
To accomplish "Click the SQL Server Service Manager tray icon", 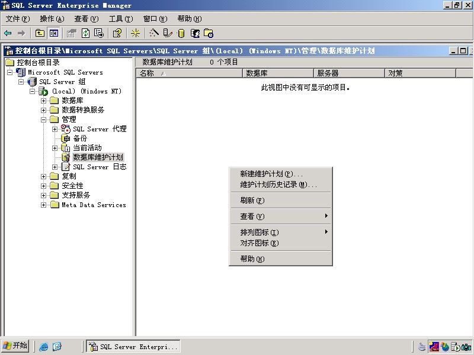I will coord(455,347).
